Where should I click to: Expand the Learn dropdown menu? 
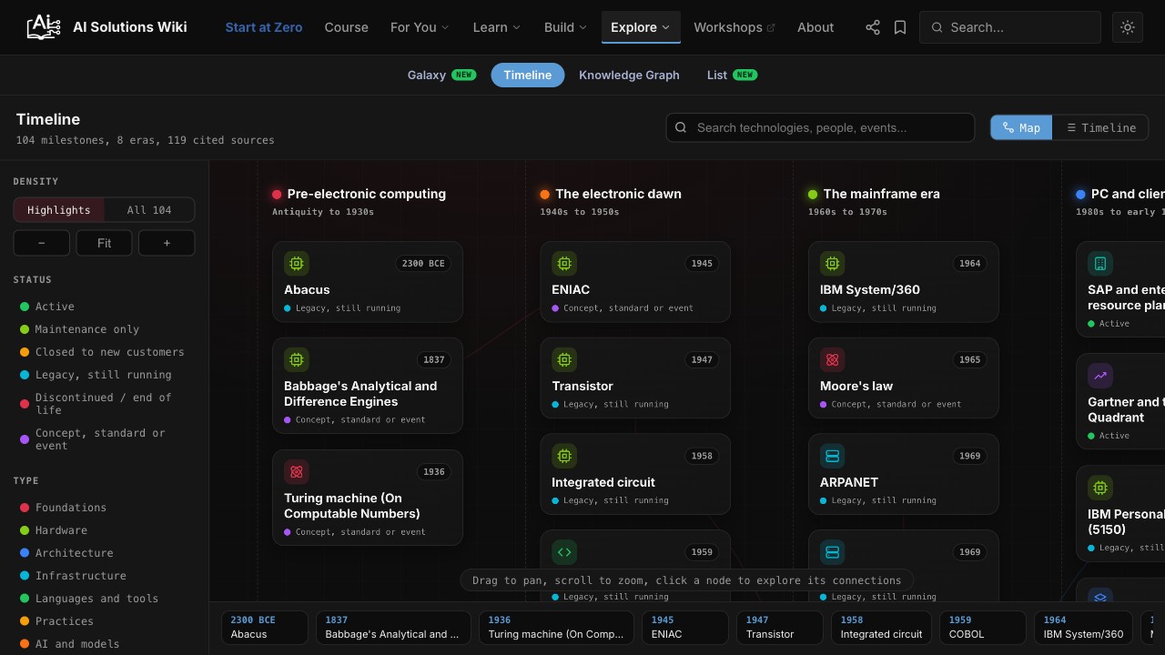coord(496,27)
